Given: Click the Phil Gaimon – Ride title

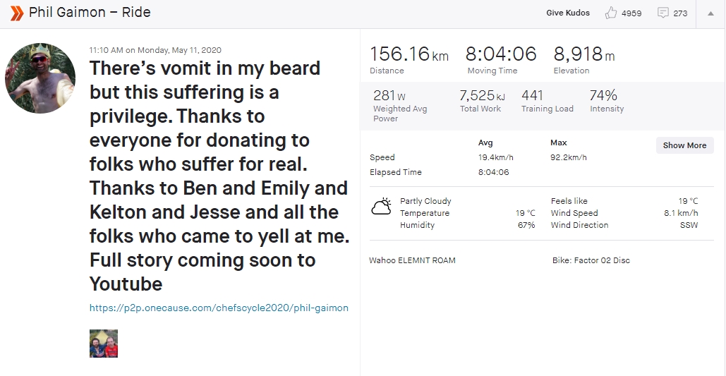Looking at the screenshot, I should 90,13.
